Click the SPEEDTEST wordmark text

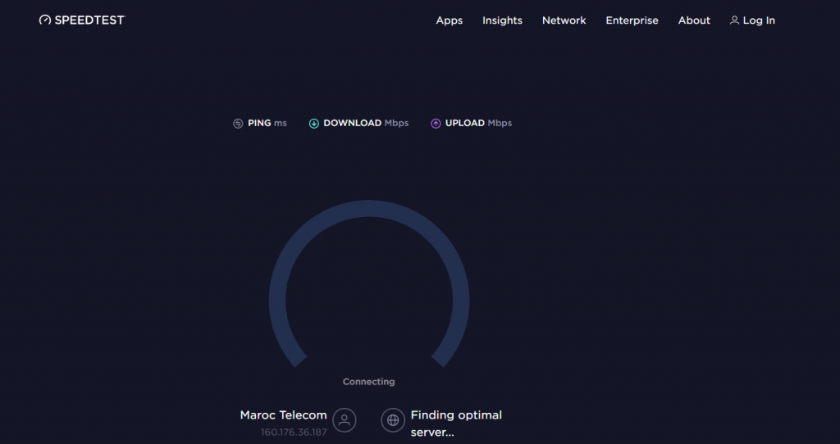point(90,20)
